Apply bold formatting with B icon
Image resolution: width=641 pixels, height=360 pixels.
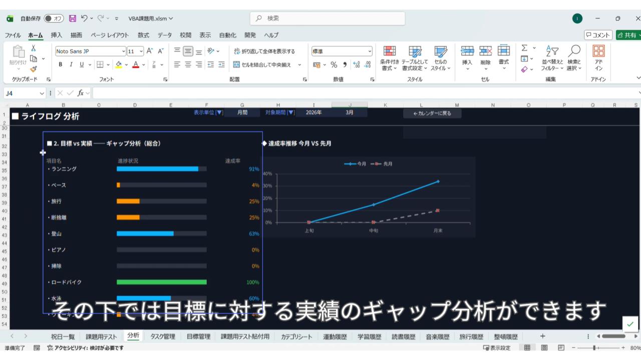[61, 64]
